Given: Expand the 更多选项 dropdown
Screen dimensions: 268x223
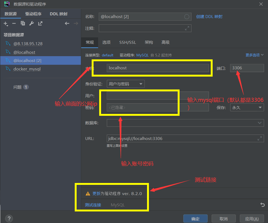Looking at the screenshot, I should [254, 55].
